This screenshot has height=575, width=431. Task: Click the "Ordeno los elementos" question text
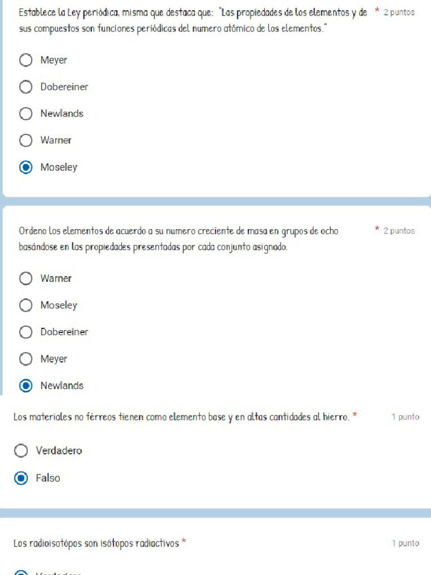click(x=178, y=239)
